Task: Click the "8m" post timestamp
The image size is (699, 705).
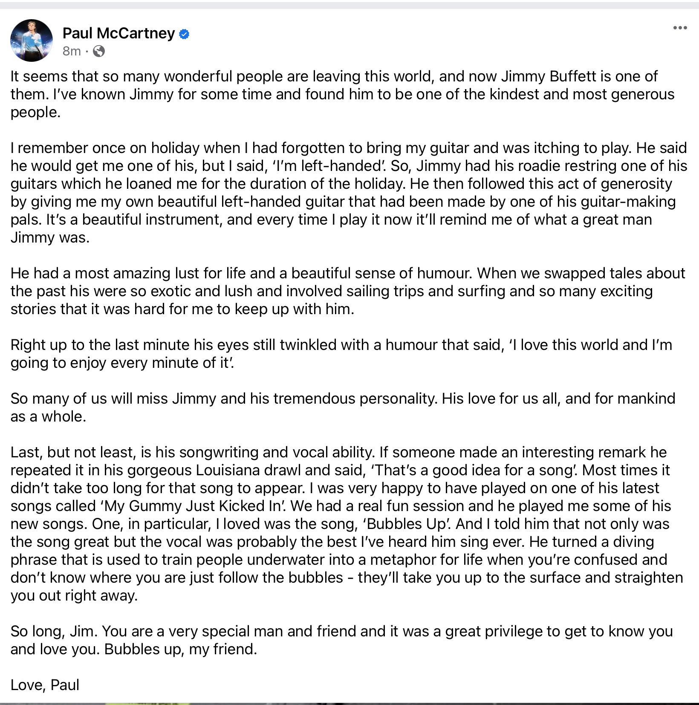Action: [x=71, y=51]
